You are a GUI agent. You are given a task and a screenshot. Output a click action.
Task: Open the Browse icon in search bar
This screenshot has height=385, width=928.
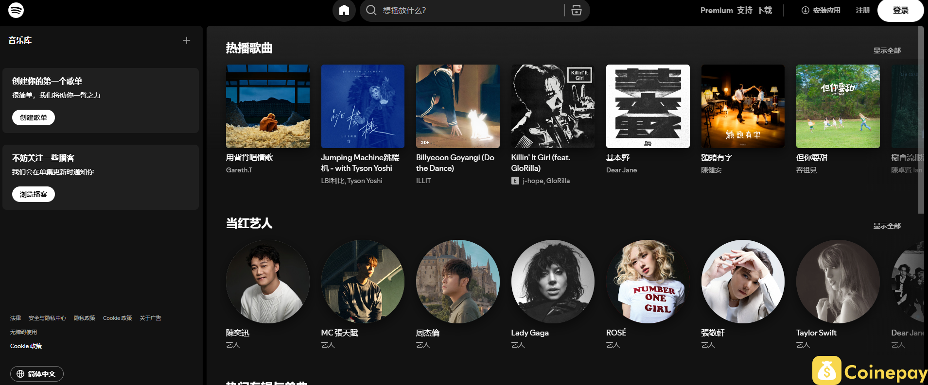[x=577, y=10]
